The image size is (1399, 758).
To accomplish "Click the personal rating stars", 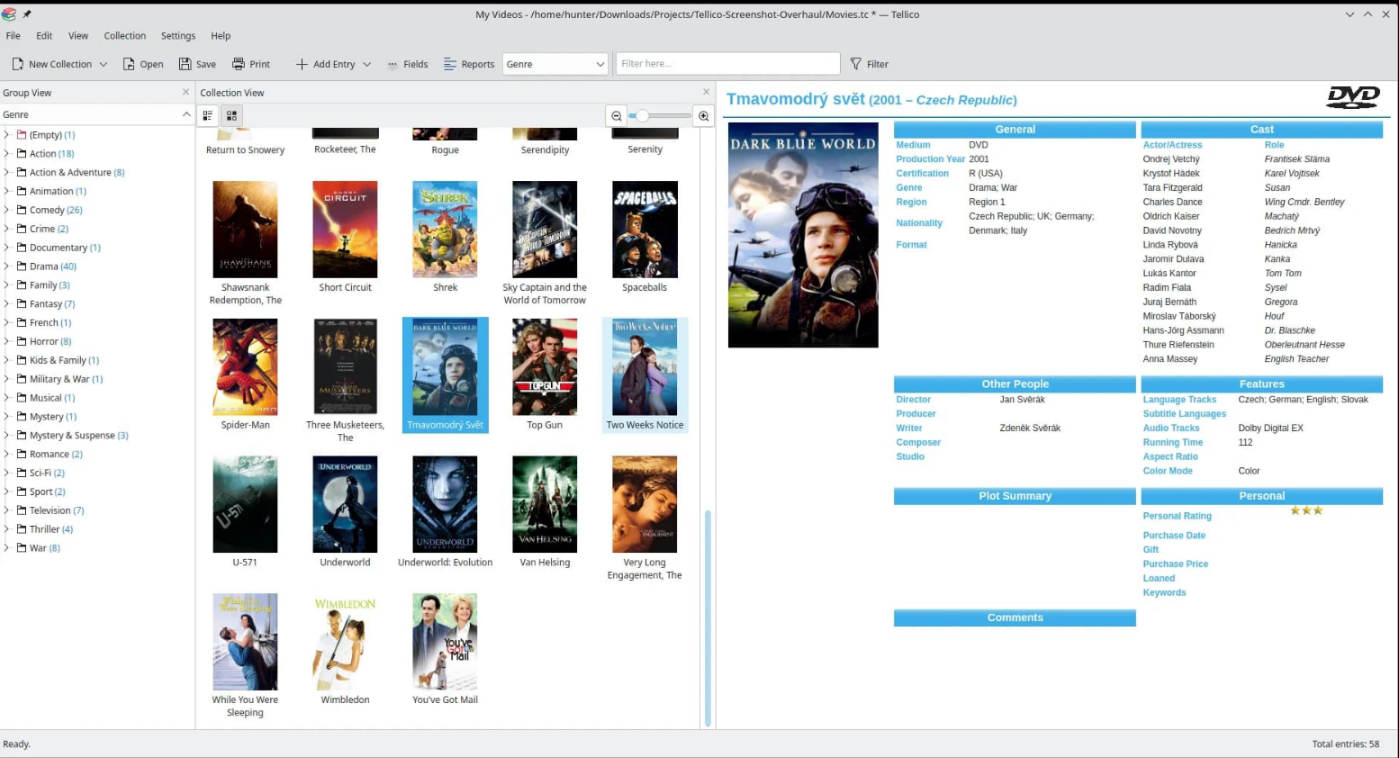I will (x=1306, y=510).
